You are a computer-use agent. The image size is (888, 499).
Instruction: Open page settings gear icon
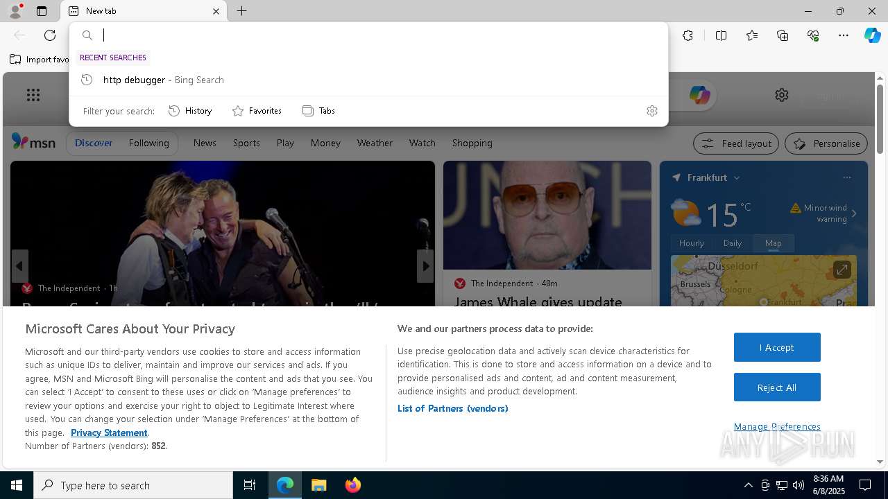(x=782, y=95)
